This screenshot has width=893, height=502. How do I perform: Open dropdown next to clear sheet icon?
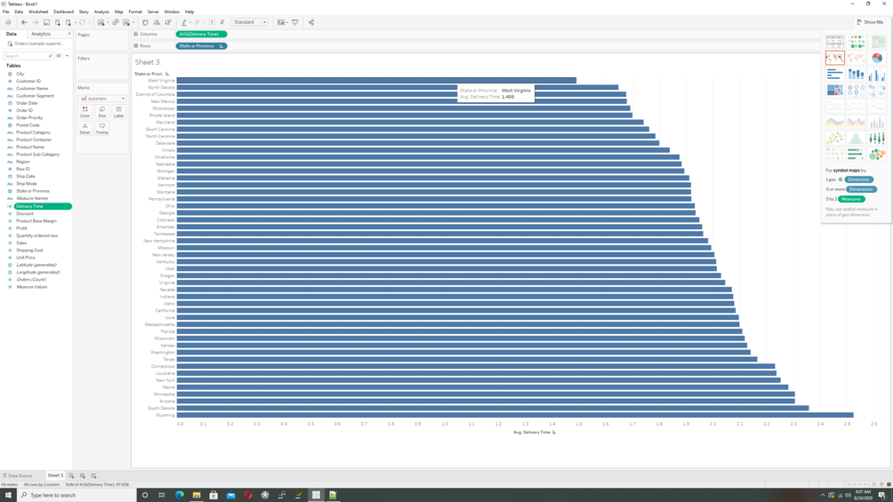133,23
